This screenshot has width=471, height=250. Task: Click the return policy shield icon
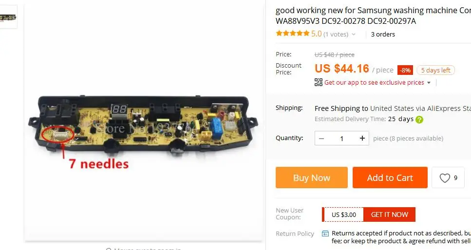[x=325, y=233]
